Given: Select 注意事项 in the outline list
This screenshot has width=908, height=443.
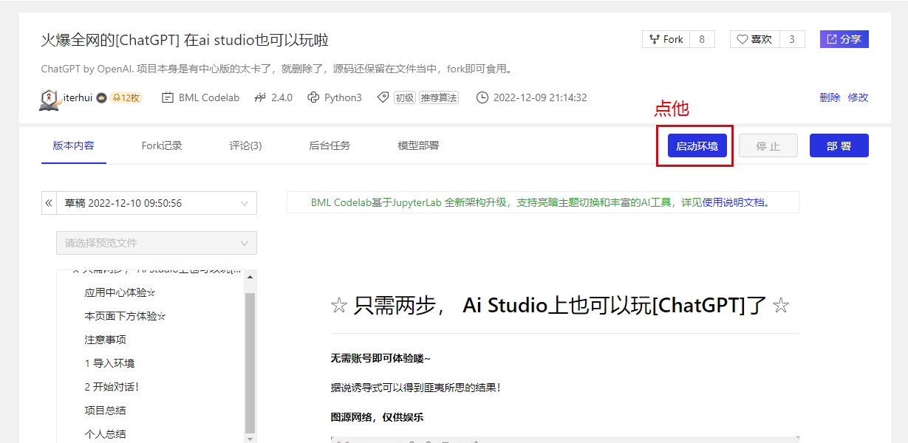Looking at the screenshot, I should coord(105,340).
